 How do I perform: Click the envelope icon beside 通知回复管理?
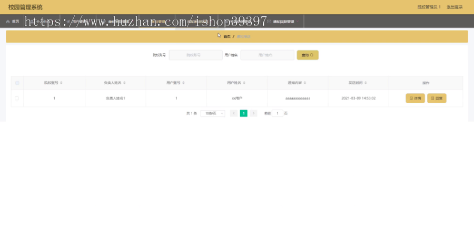coord(269,22)
